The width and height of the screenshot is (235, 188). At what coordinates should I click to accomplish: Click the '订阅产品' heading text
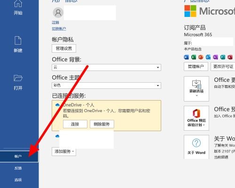tap(195, 28)
